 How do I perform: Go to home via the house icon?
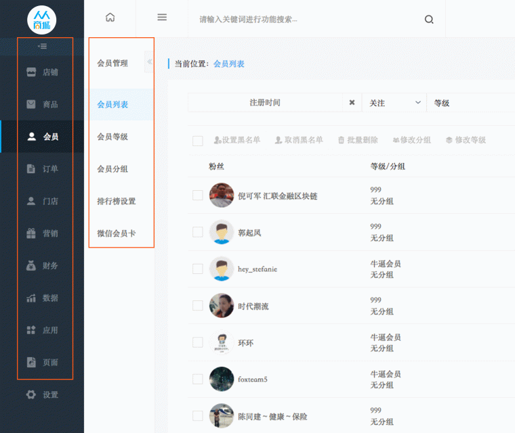[x=110, y=18]
